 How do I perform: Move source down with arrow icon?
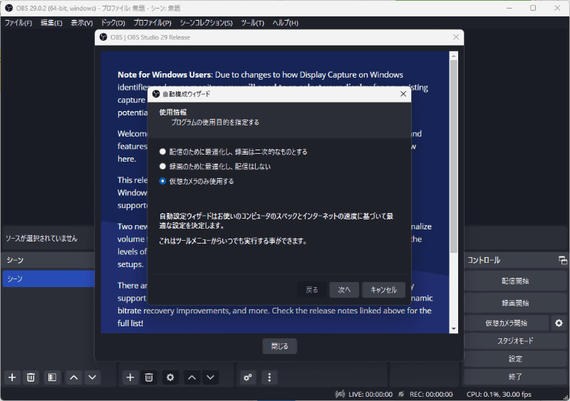point(210,377)
